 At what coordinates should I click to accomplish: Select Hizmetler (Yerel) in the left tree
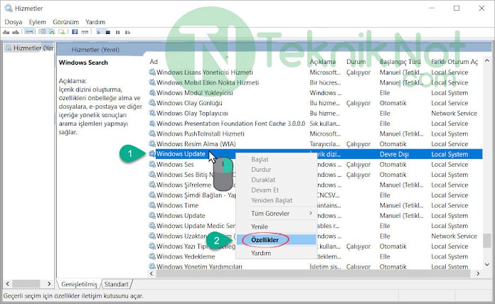pyautogui.click(x=29, y=48)
